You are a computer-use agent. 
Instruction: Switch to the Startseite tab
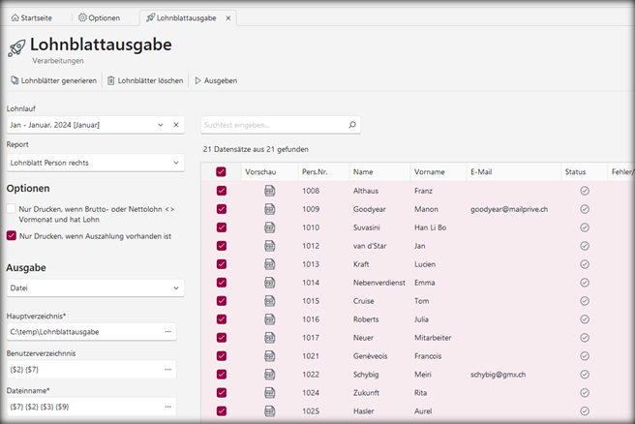(x=37, y=17)
